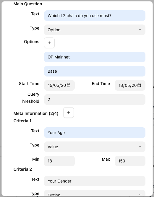Open Start Time calendar picker icon
The height and width of the screenshot is (197, 154).
point(69,85)
